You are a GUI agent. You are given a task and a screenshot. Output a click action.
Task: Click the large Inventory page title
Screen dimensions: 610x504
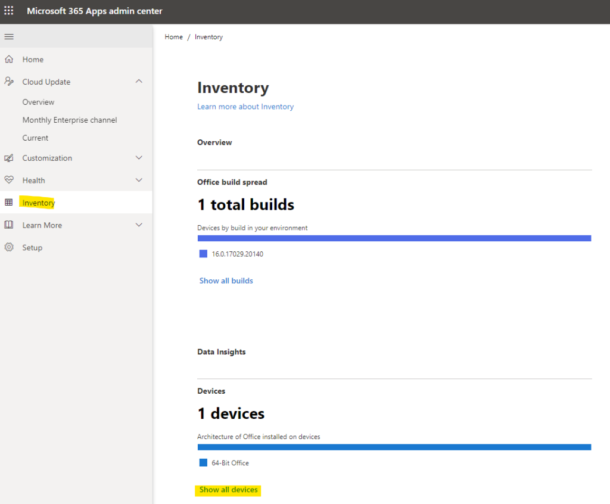(x=233, y=88)
